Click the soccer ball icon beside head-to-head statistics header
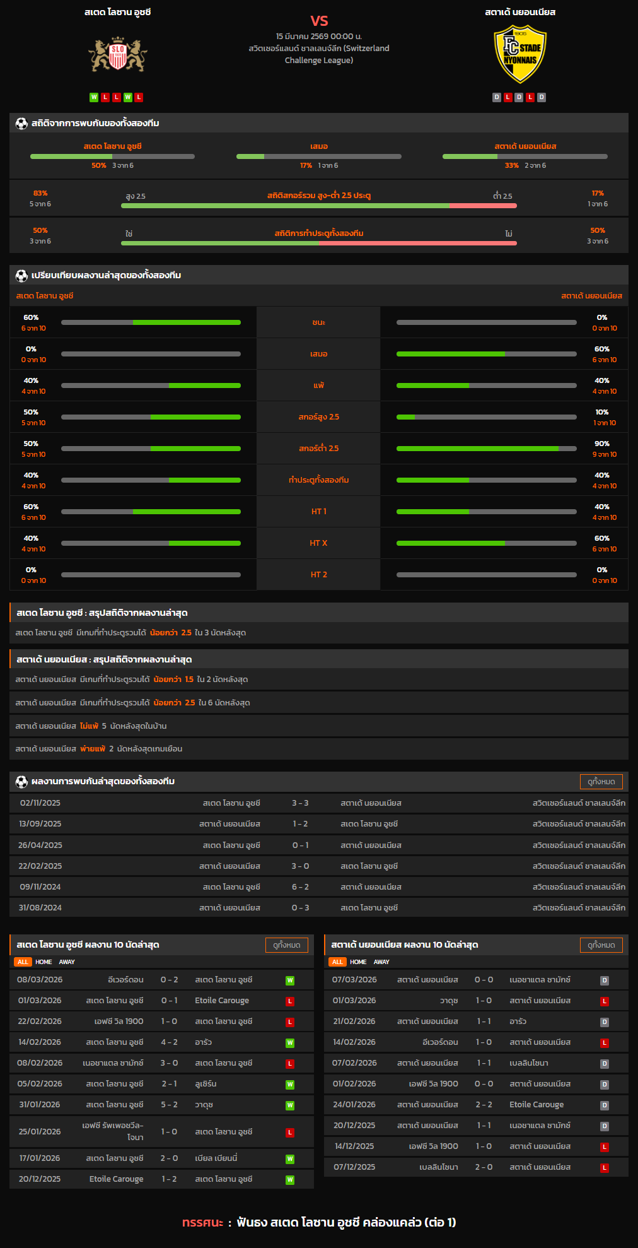The width and height of the screenshot is (638, 1248). click(x=21, y=123)
